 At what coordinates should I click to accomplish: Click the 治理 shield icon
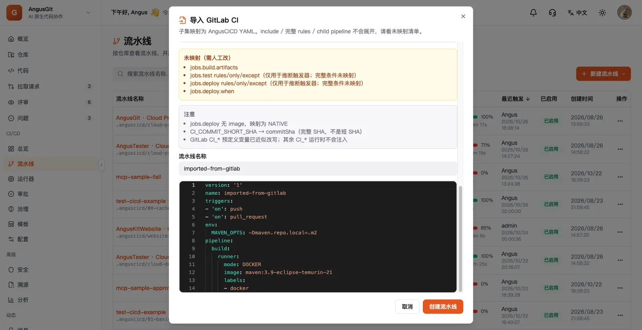coord(11,209)
